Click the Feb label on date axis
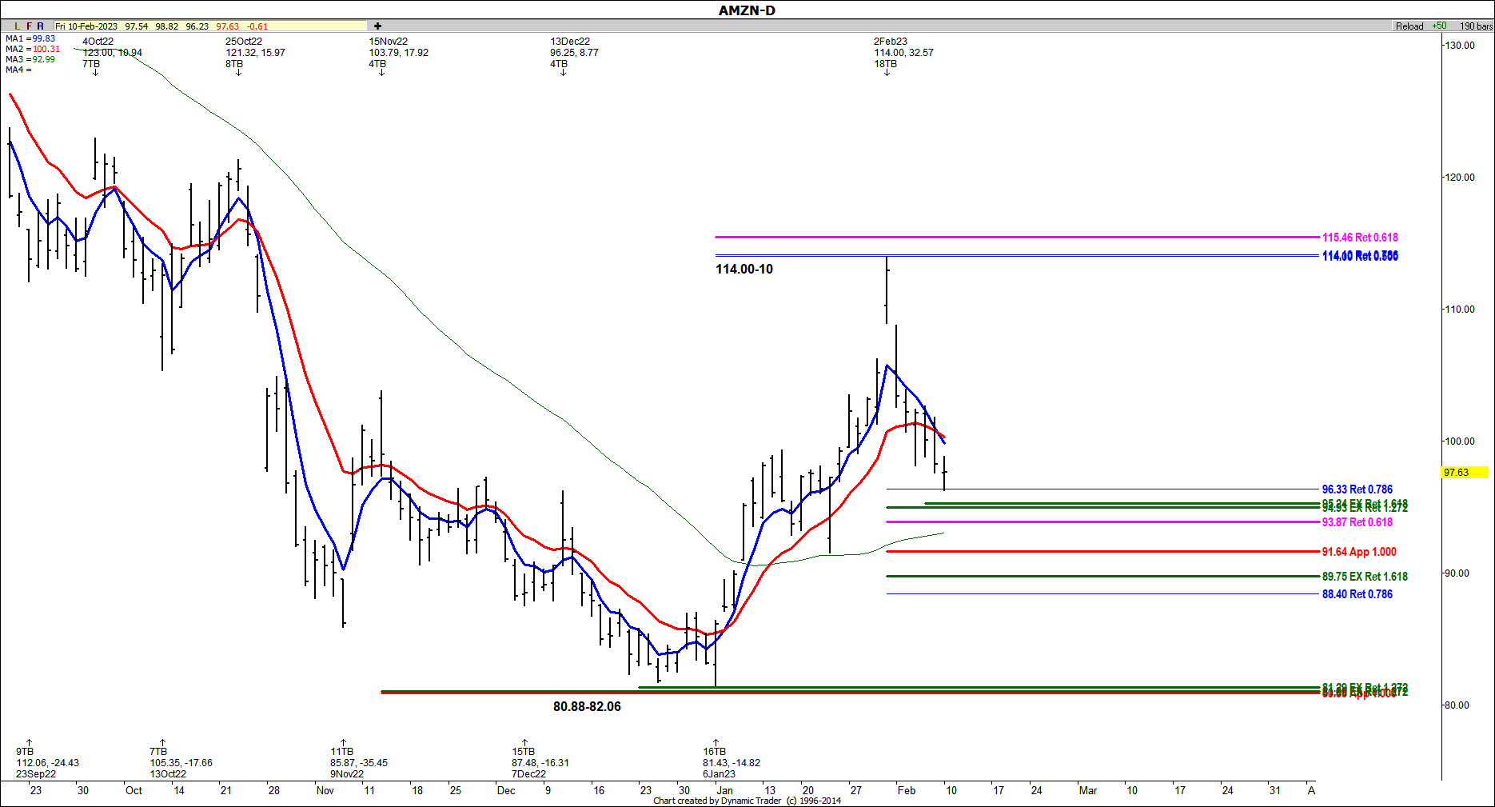Viewport: 1495px width, 807px height. click(907, 790)
